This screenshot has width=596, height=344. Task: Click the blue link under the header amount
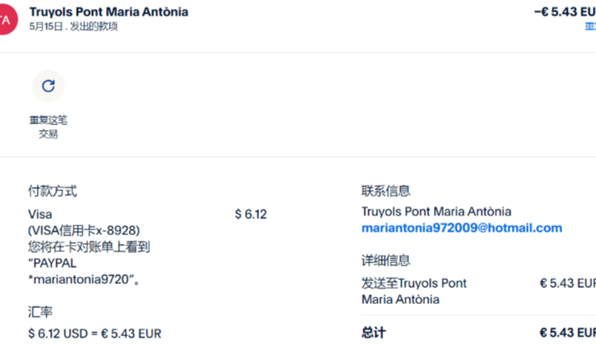point(590,26)
